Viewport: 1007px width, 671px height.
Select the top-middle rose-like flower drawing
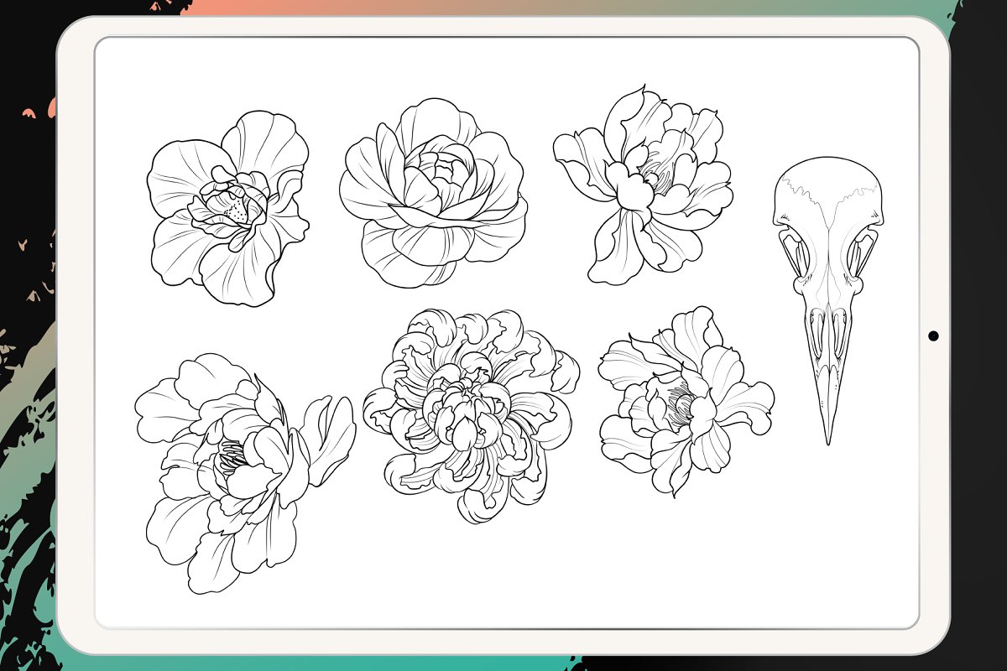pos(434,193)
